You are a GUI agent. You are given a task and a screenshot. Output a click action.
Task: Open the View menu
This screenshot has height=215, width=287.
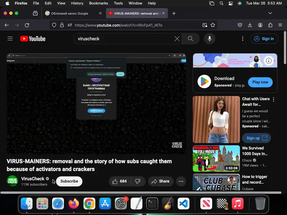click(61, 3)
